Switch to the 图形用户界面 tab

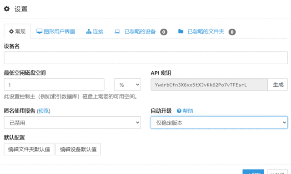coord(55,31)
